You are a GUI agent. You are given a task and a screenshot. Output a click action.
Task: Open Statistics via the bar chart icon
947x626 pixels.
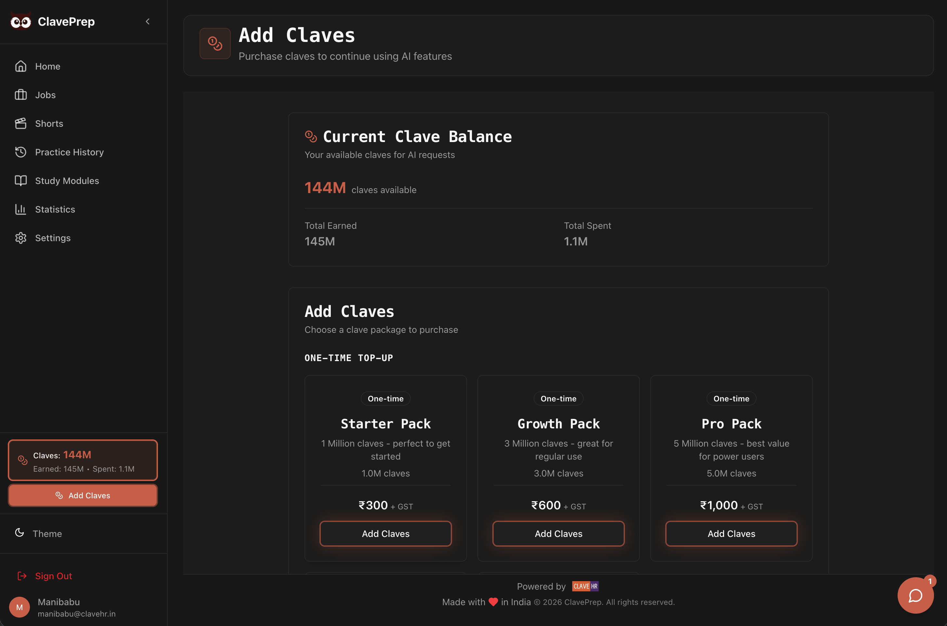[x=21, y=209]
